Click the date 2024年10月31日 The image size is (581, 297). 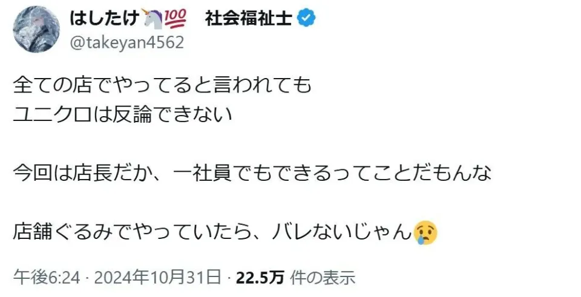coord(158,278)
